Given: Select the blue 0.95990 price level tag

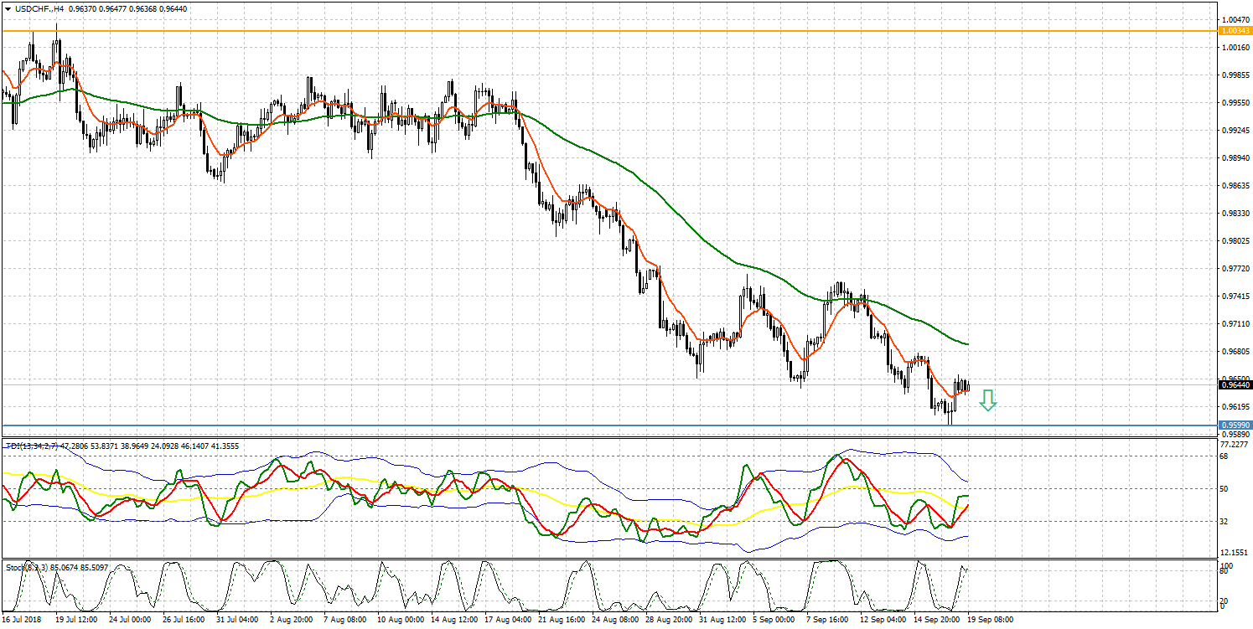Looking at the screenshot, I should coord(1235,425).
